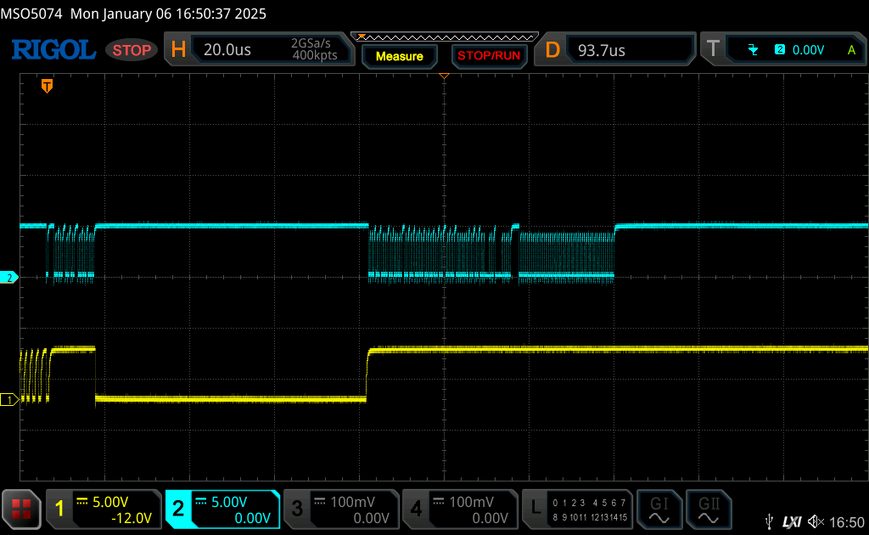Click the 2GSa/s sample rate readout

(311, 43)
